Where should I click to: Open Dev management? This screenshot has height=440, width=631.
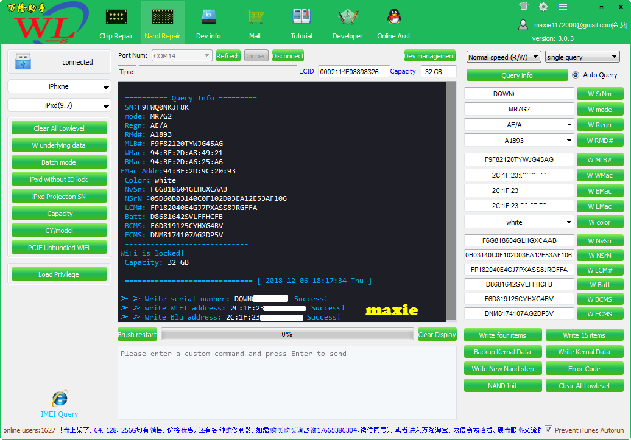click(x=430, y=56)
